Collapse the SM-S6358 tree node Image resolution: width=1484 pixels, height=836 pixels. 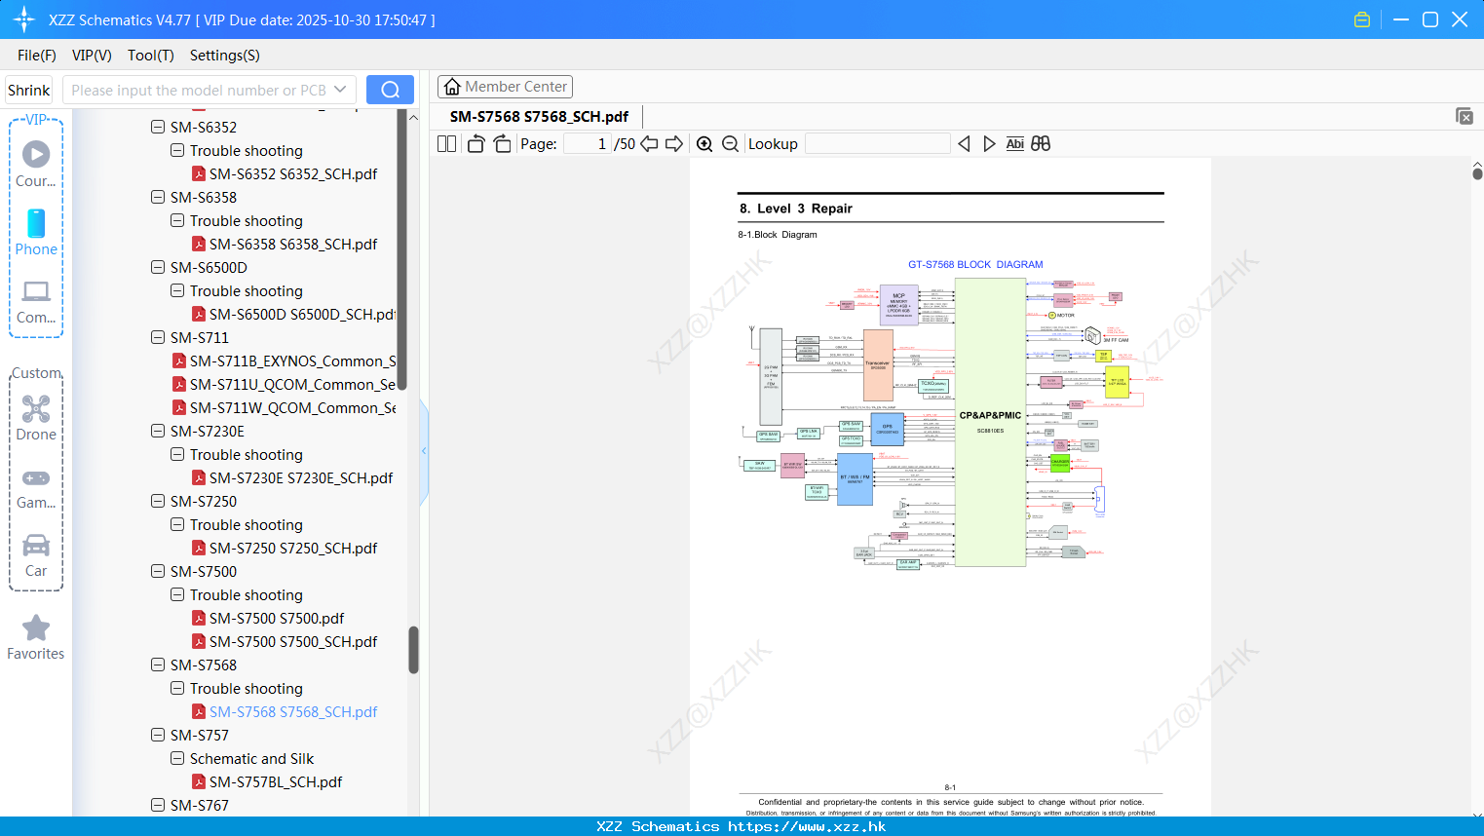(158, 197)
